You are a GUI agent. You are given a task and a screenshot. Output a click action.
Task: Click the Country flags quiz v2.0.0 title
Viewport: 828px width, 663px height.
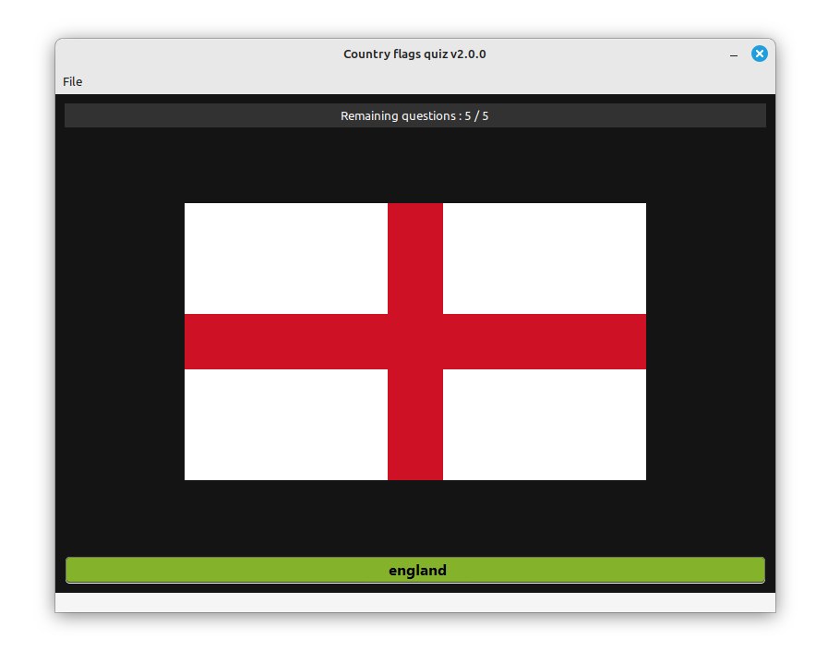tap(414, 54)
